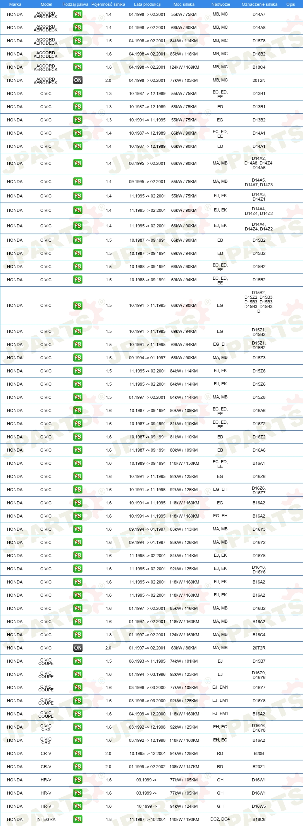Select the engine code 'B20B' cell
This screenshot has width=303, height=826.
[259, 753]
